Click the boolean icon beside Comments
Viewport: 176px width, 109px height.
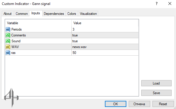[8, 35]
